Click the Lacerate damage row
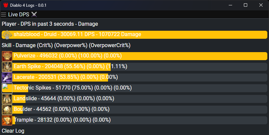Screen dimensions: 269x135 click(134, 78)
